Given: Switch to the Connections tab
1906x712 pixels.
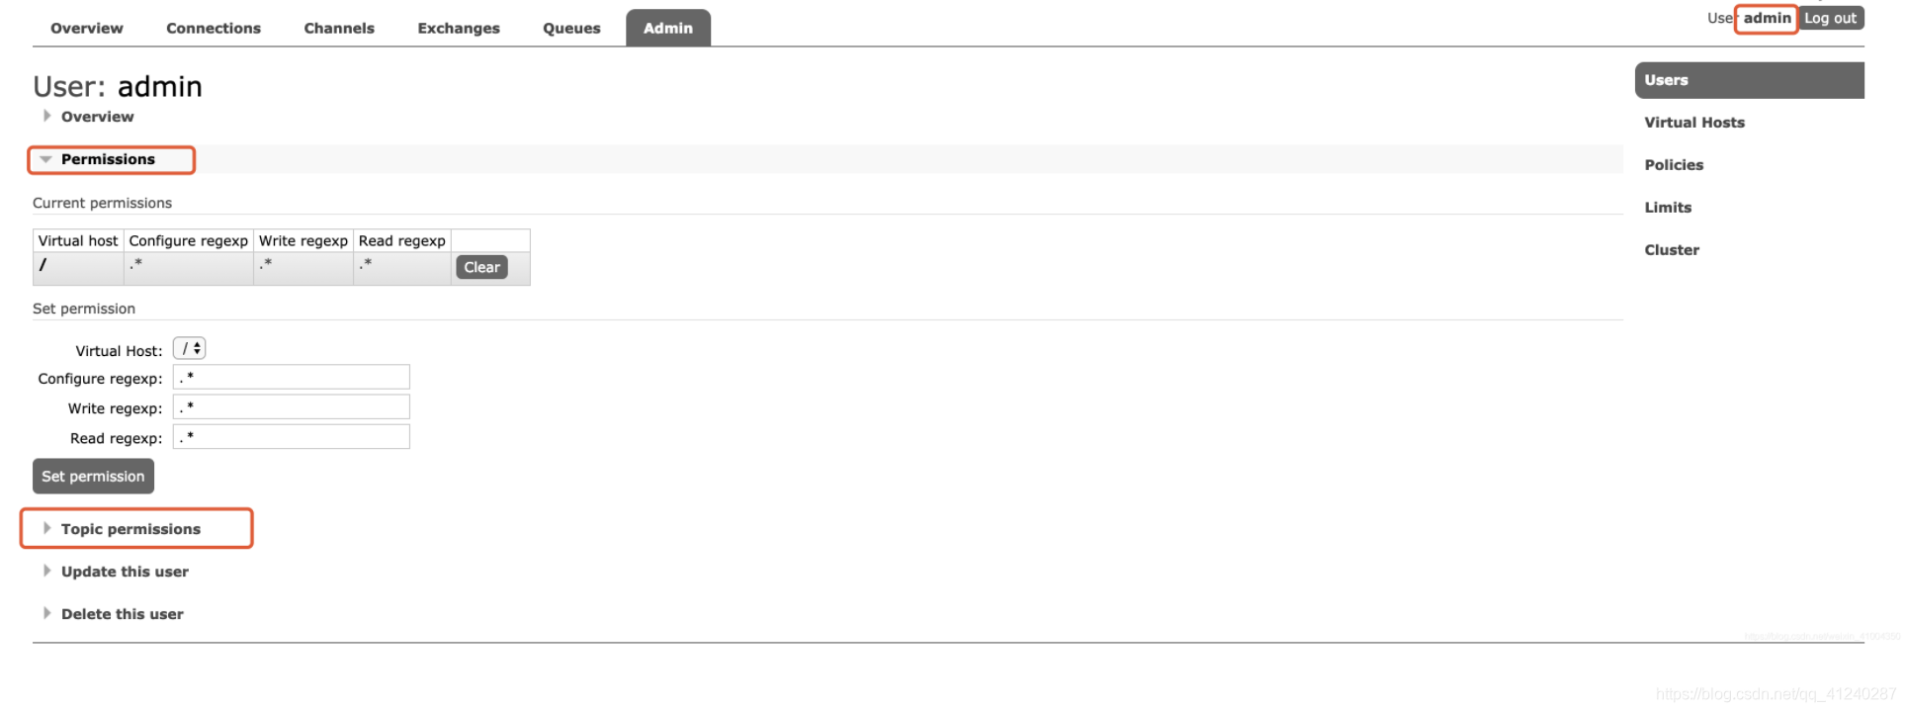Looking at the screenshot, I should pos(214,28).
